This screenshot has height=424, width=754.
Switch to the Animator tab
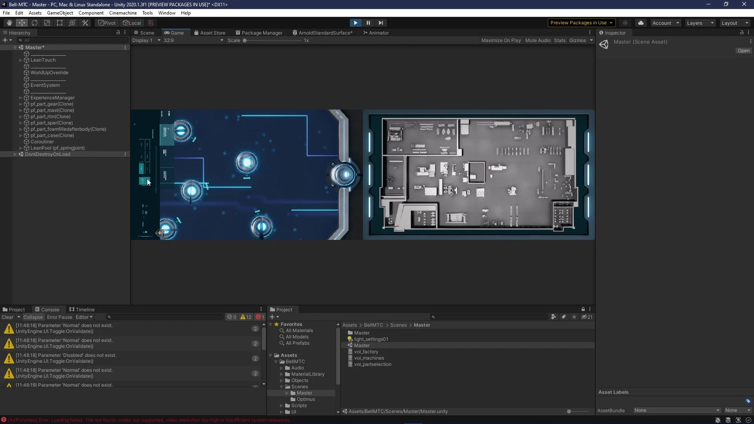click(376, 33)
